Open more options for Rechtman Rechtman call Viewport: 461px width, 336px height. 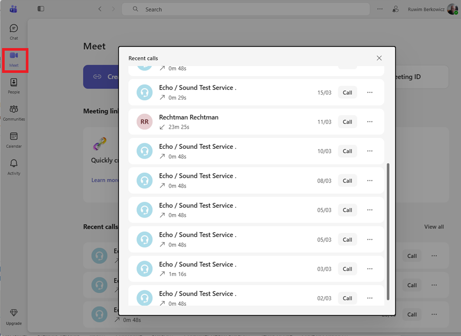click(370, 121)
